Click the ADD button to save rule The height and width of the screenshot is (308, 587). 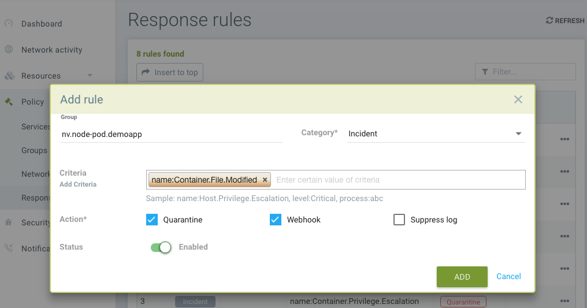(462, 277)
